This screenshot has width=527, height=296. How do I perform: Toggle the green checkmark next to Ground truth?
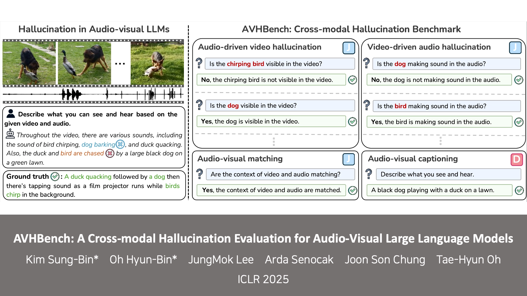pos(55,177)
